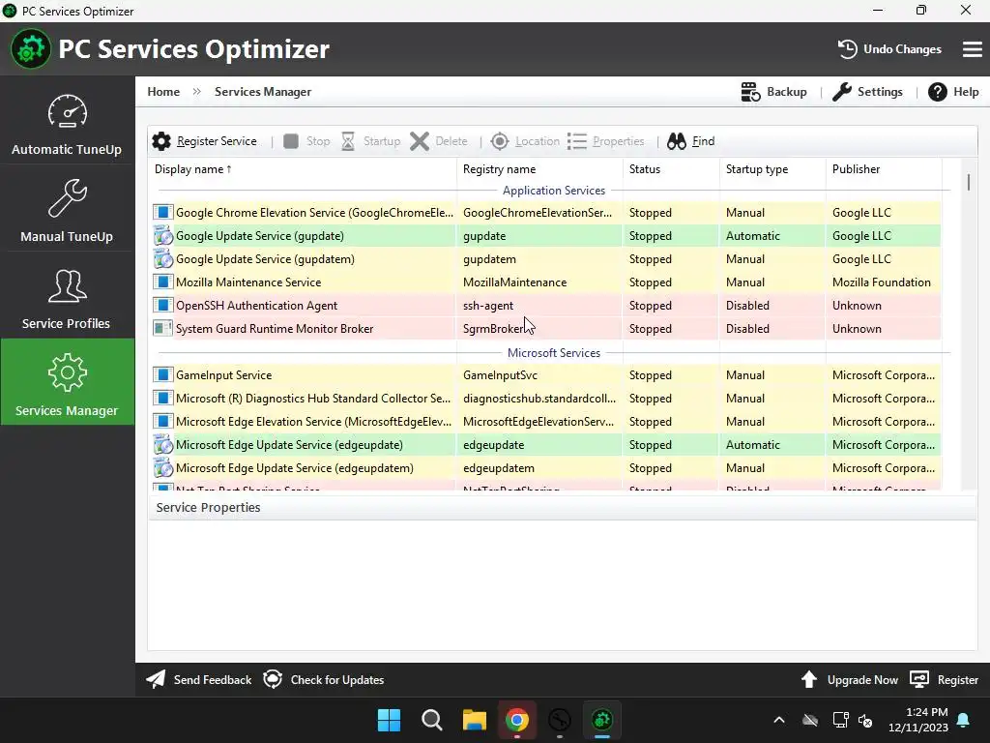Click Mozilla Foundation publisher cell

tap(884, 282)
